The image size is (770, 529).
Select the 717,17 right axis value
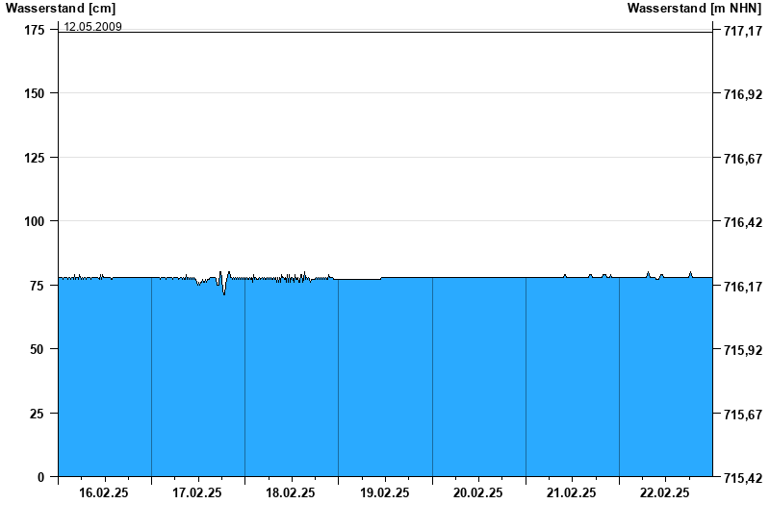click(x=741, y=32)
